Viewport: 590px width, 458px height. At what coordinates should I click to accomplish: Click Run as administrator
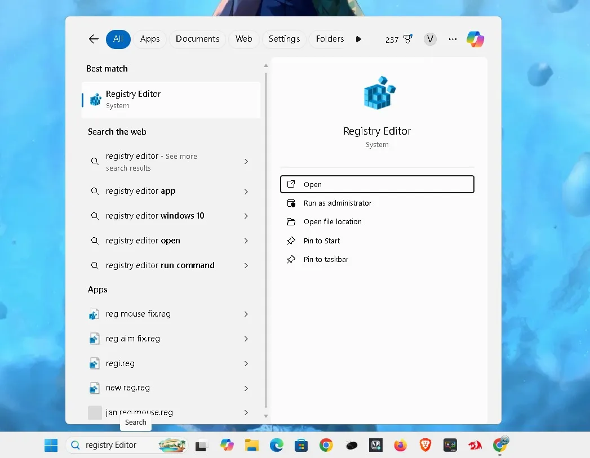pos(337,203)
